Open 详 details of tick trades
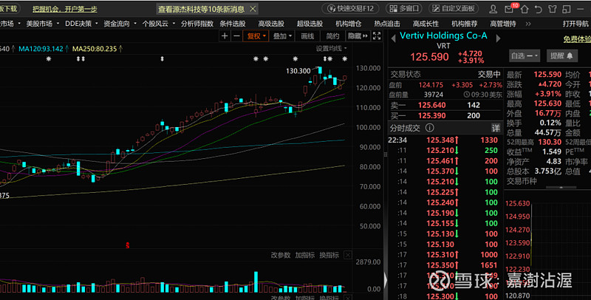Viewport: 591px width, 300px height. click(x=496, y=128)
